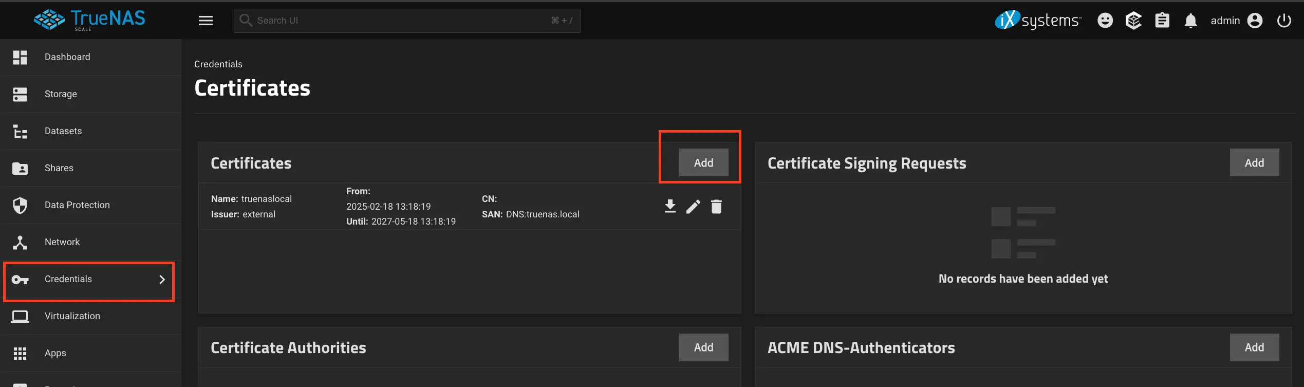Click Certificate Authorities heading

point(288,348)
